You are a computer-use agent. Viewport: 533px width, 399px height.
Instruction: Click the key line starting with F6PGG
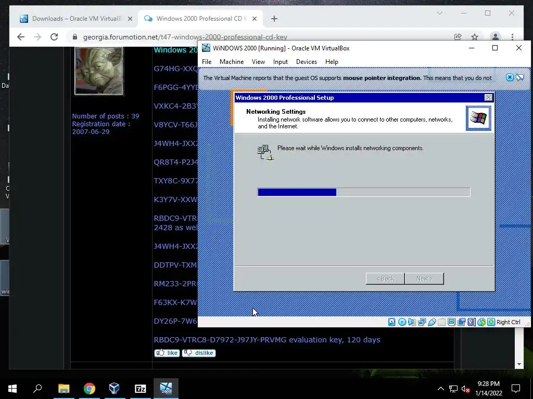tap(175, 87)
